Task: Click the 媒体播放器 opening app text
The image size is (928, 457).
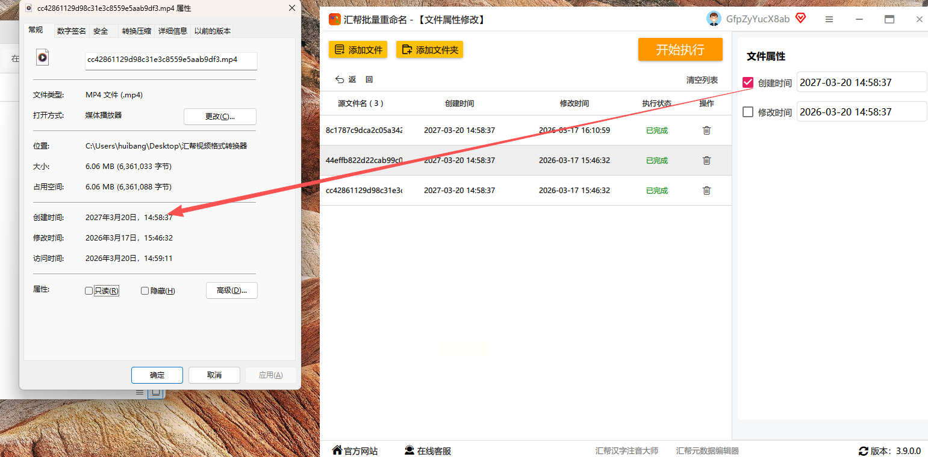Action: pos(104,115)
